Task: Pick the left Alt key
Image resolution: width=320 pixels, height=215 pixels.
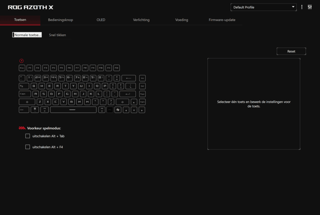Action: [x=44, y=110]
